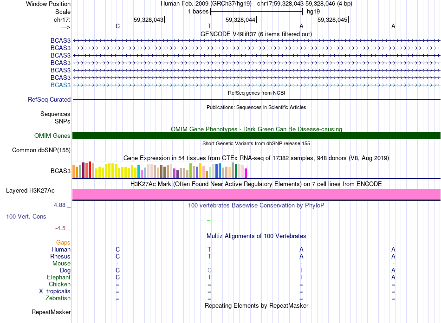Click the red bar in GTEx chart

click(x=90, y=169)
